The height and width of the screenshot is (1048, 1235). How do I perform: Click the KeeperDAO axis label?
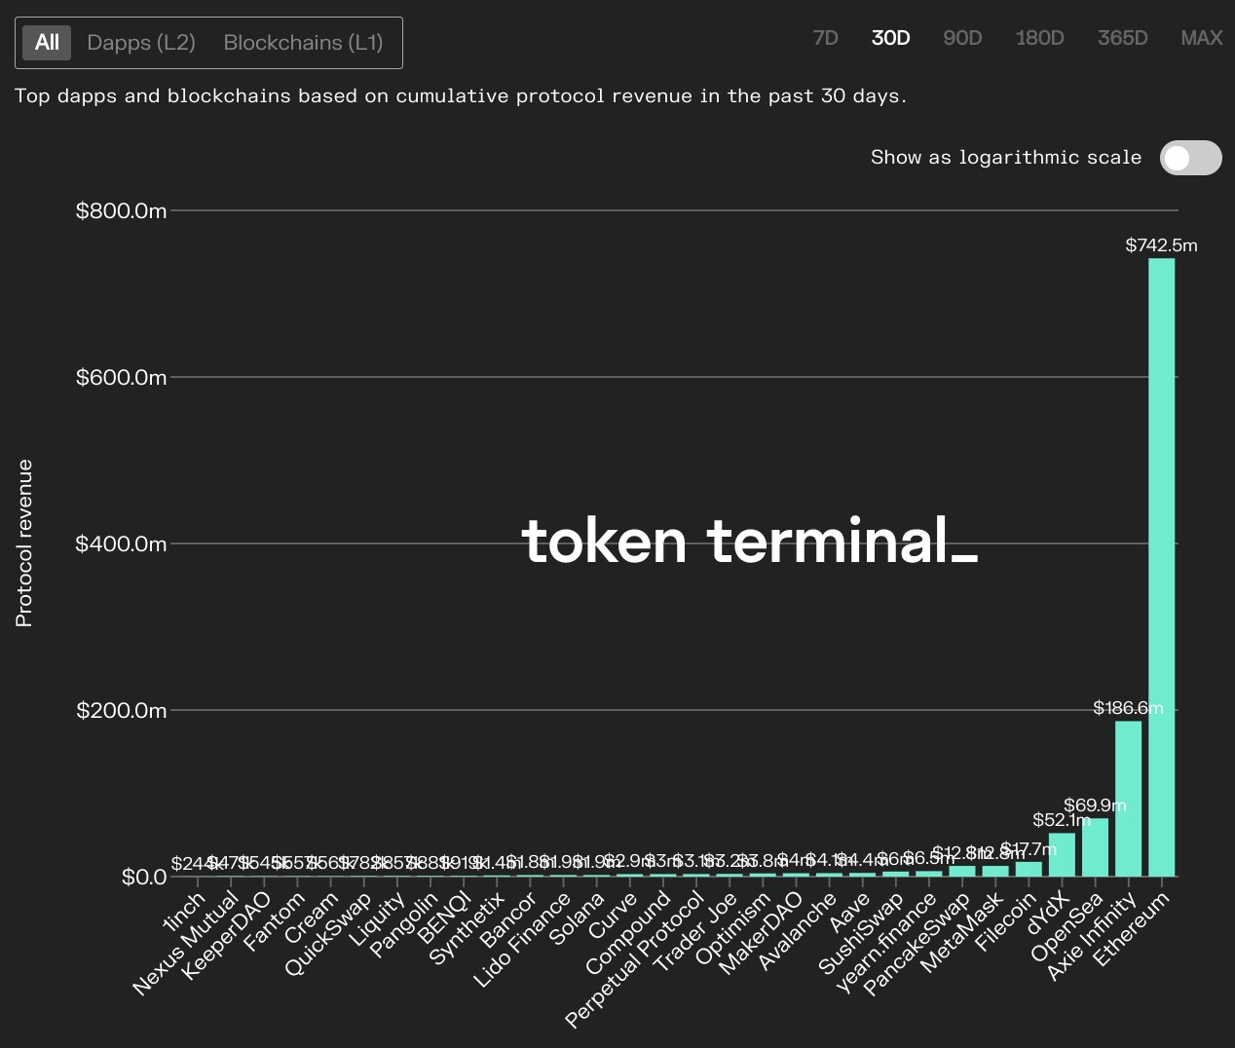[x=227, y=936]
